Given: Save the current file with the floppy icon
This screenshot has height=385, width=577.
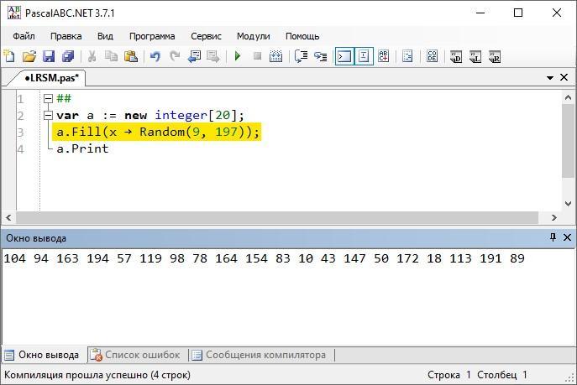Looking at the screenshot, I should pyautogui.click(x=49, y=56).
